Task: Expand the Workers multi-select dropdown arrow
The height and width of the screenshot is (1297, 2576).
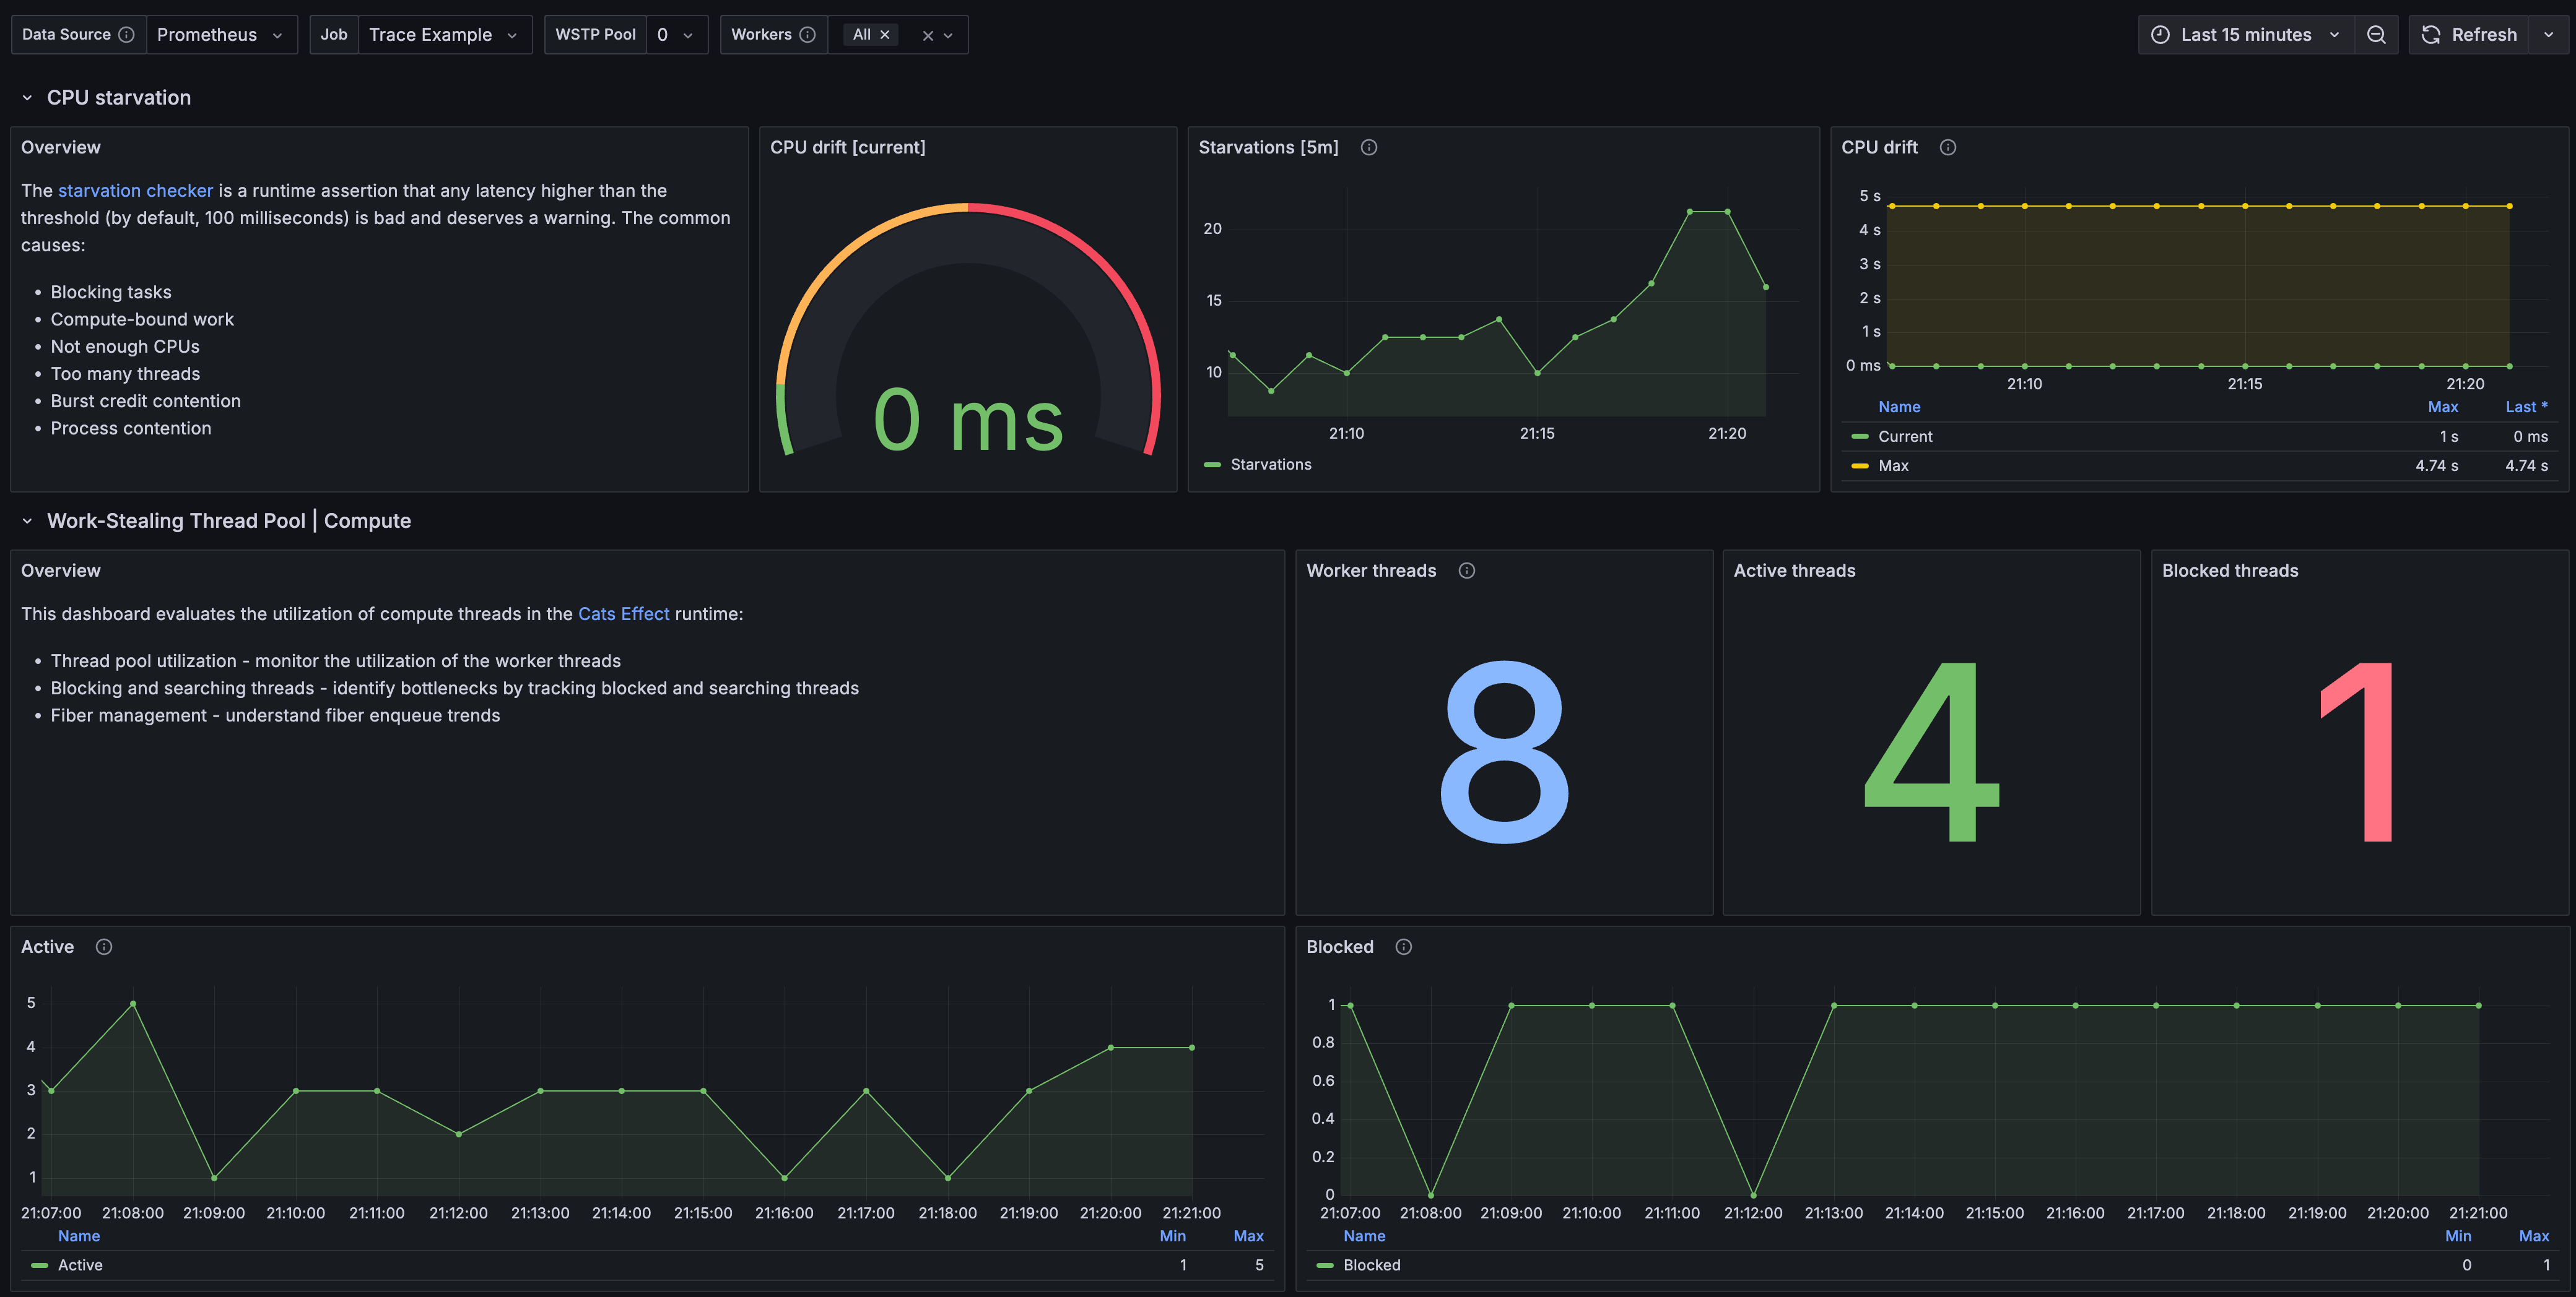Action: 949,36
